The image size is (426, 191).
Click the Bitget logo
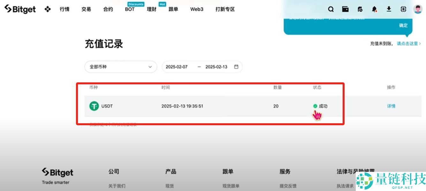point(20,9)
